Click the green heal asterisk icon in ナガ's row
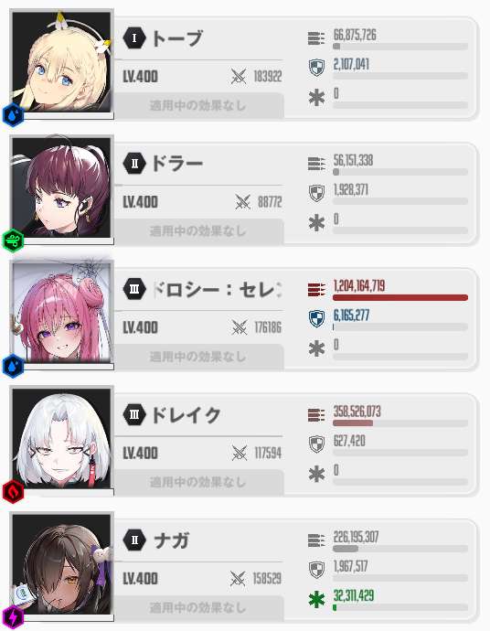 [316, 600]
